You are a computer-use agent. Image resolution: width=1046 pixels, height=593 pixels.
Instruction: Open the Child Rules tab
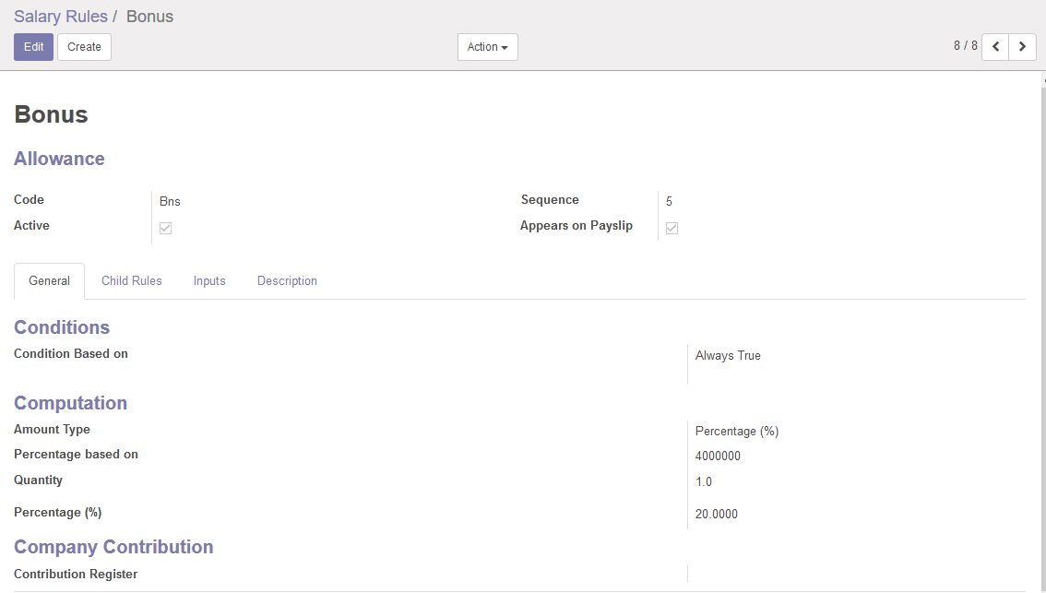point(132,281)
